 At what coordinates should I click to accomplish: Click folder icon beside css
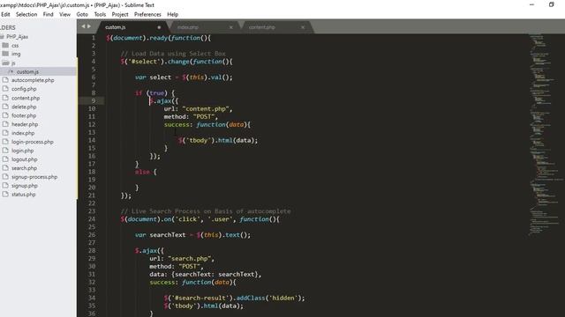pos(5,45)
